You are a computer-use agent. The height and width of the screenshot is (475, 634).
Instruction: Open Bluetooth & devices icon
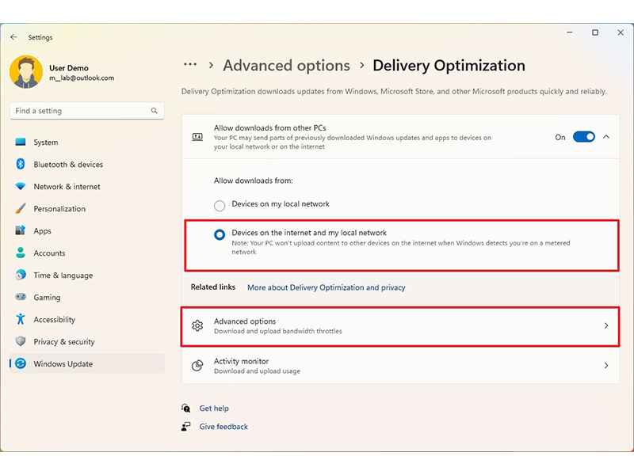click(21, 164)
